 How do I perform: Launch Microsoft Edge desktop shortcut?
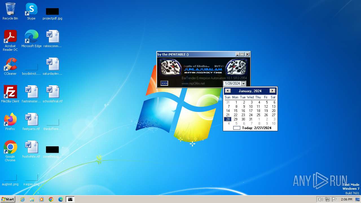click(31, 39)
